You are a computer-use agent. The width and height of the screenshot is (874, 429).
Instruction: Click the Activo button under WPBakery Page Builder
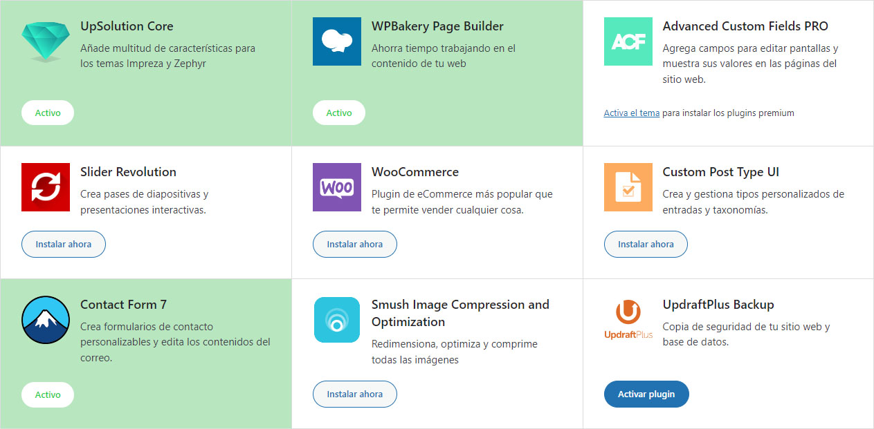339,113
